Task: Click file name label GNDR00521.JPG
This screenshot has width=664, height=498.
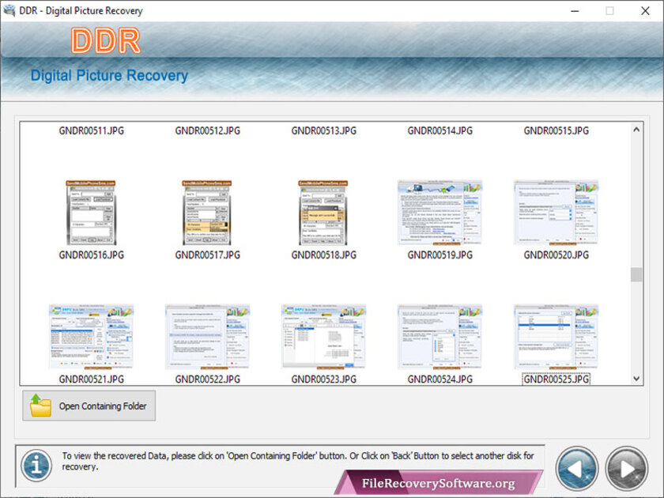Action: [x=92, y=379]
